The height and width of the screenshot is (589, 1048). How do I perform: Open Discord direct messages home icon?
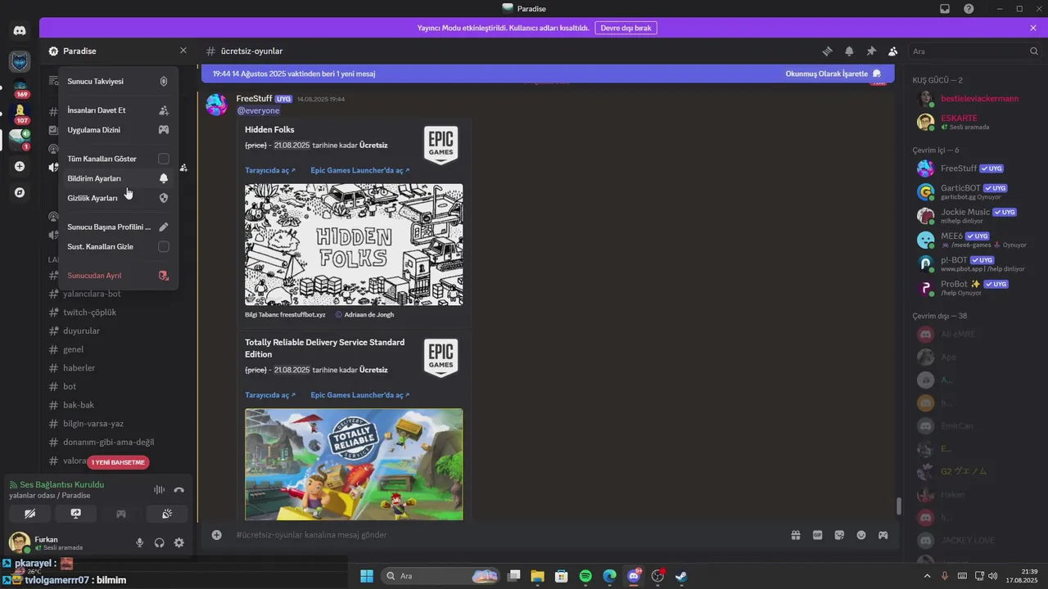click(20, 30)
